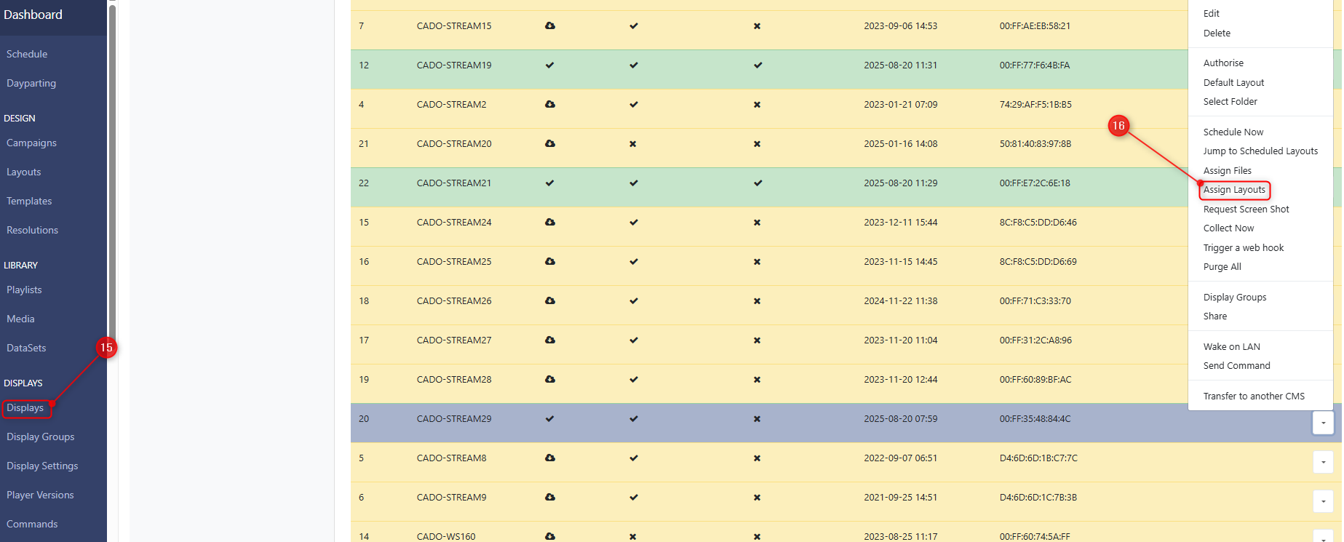Open Display Settings sidebar link
Viewport: 1344px width, 542px height.
coord(42,466)
